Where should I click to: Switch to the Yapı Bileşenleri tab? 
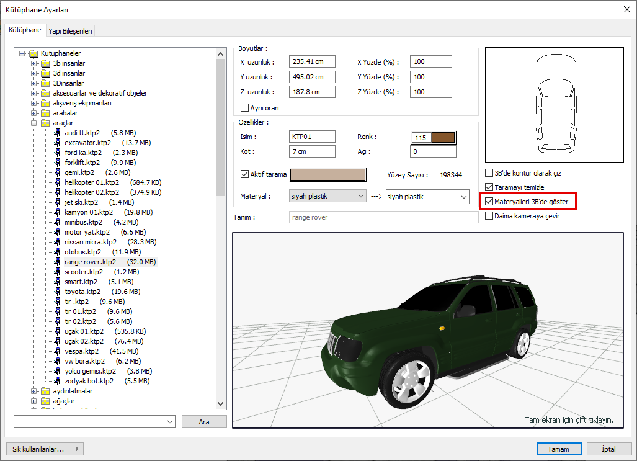coord(70,30)
